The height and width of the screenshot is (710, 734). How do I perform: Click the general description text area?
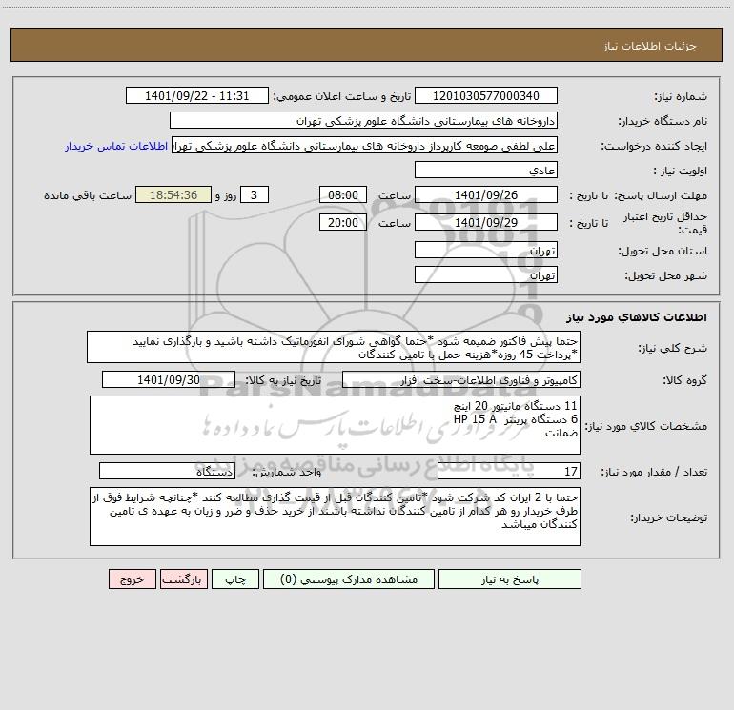[x=334, y=347]
